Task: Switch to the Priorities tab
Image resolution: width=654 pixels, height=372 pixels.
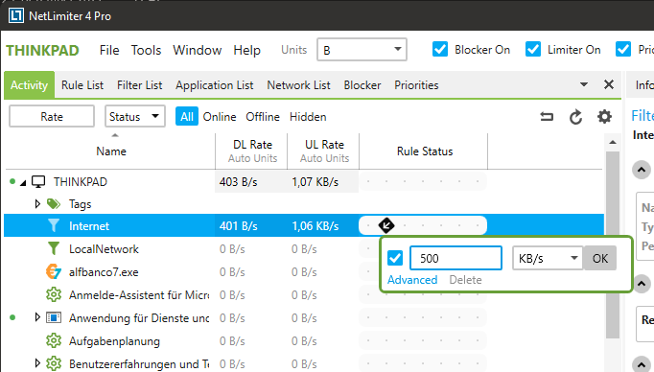Action: pos(416,85)
